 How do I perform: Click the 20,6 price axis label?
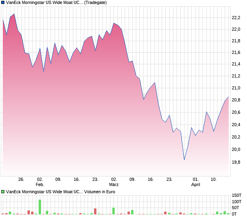(236, 113)
